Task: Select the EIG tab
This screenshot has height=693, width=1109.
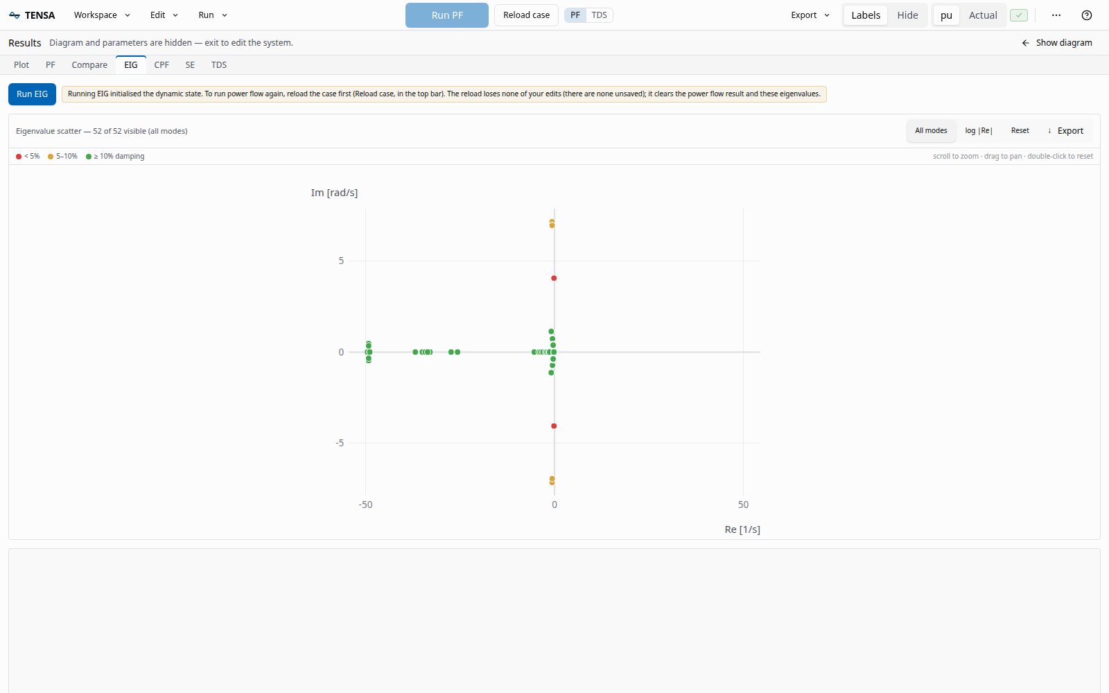Action: (x=131, y=65)
